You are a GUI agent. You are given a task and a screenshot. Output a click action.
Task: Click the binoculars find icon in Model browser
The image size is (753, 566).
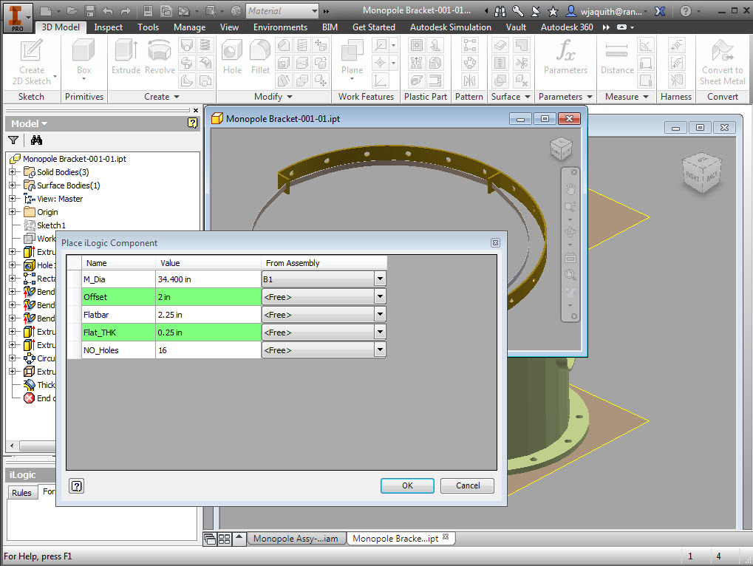coord(36,140)
